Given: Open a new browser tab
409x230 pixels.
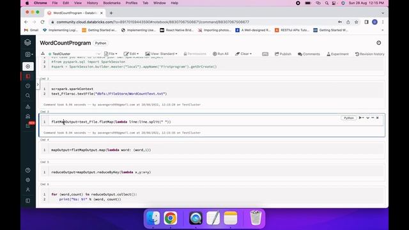Looking at the screenshot, I should coord(111,13).
